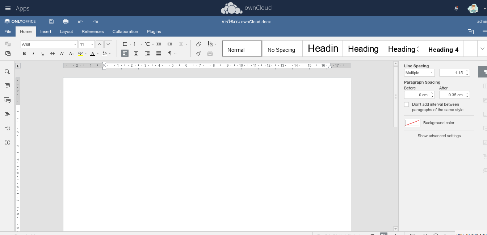Image resolution: width=487 pixels, height=235 pixels.
Task: Open the Comments panel in left sidebar
Action: (7, 86)
